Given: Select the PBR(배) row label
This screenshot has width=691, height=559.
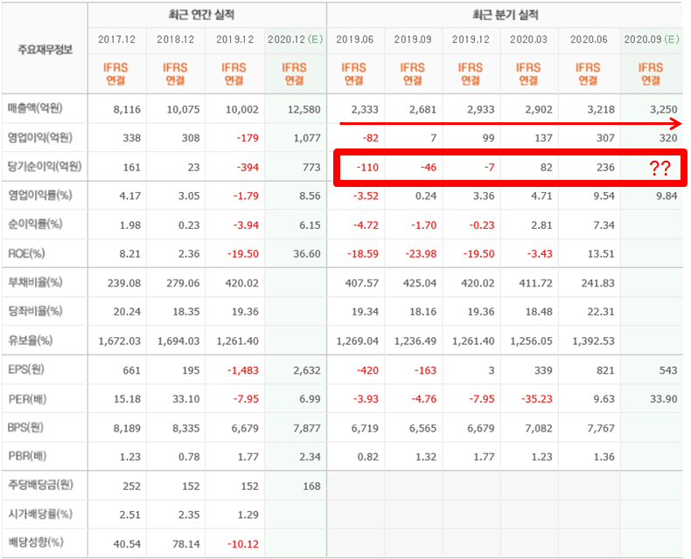Looking at the screenshot, I should click(x=27, y=456).
